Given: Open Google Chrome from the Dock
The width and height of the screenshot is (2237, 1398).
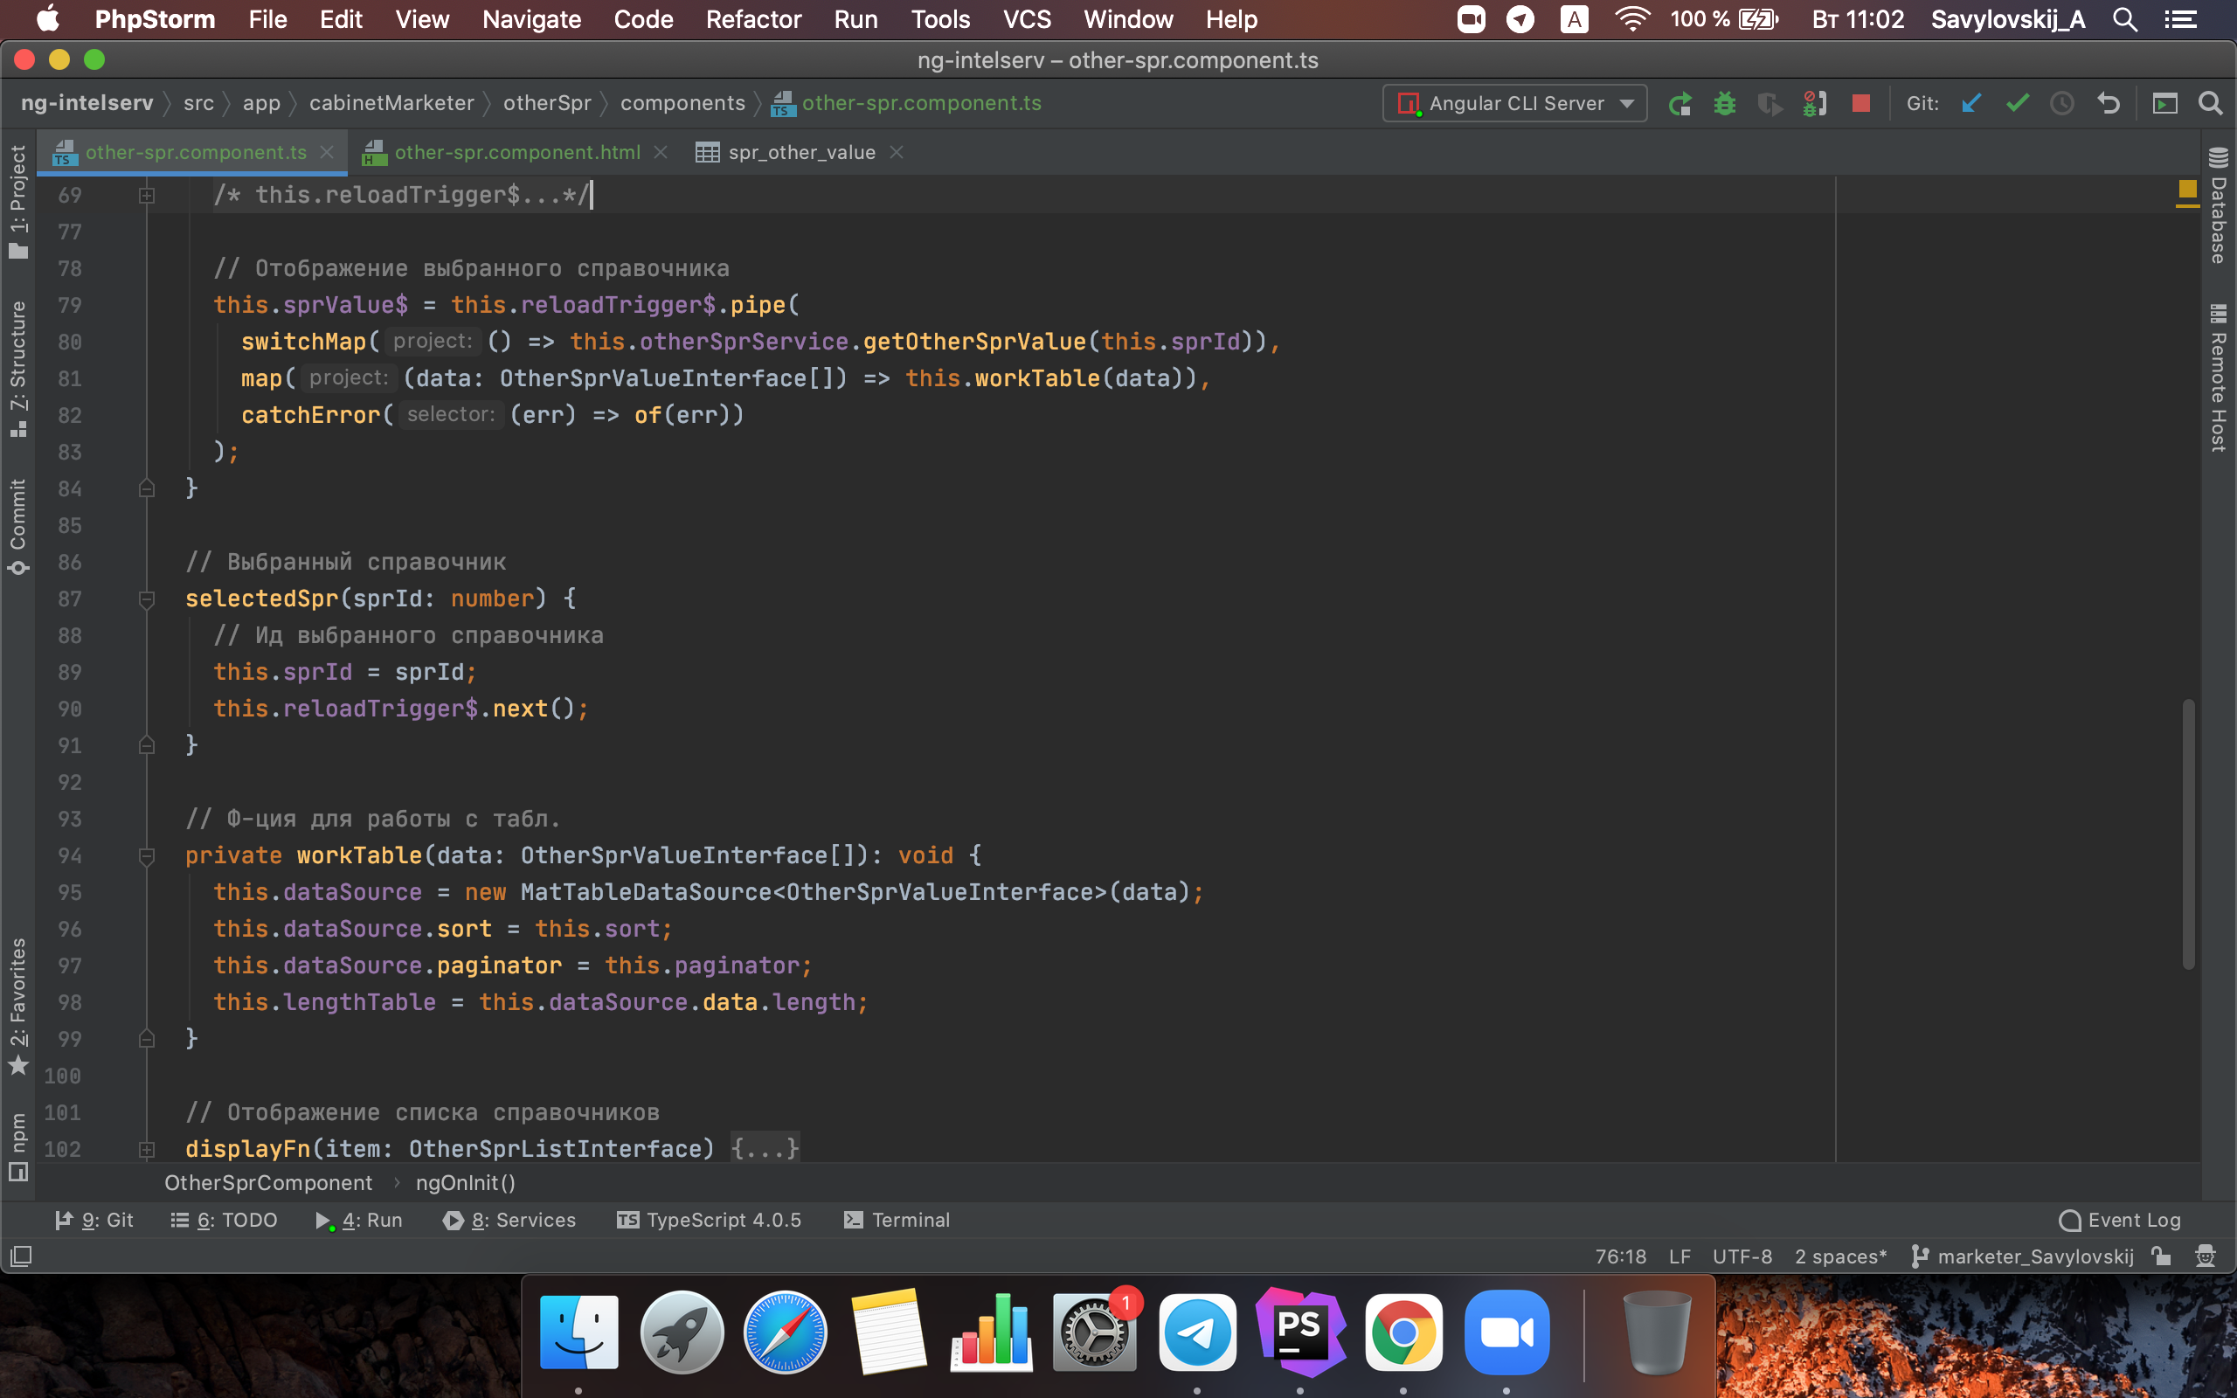Looking at the screenshot, I should pos(1403,1332).
